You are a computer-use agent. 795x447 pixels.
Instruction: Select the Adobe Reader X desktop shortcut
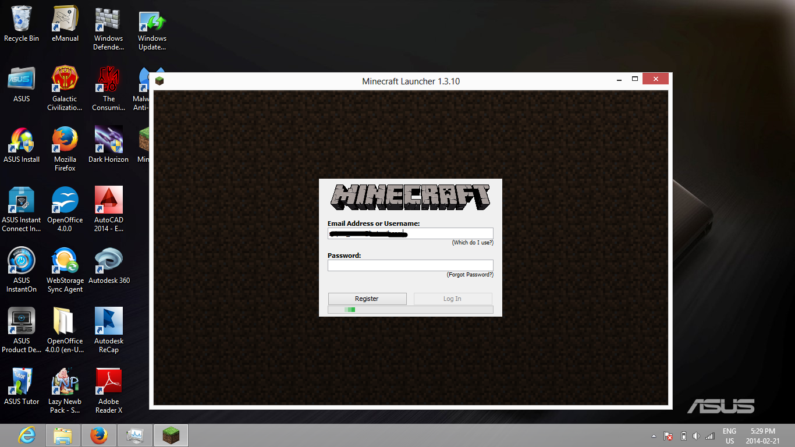pos(109,391)
